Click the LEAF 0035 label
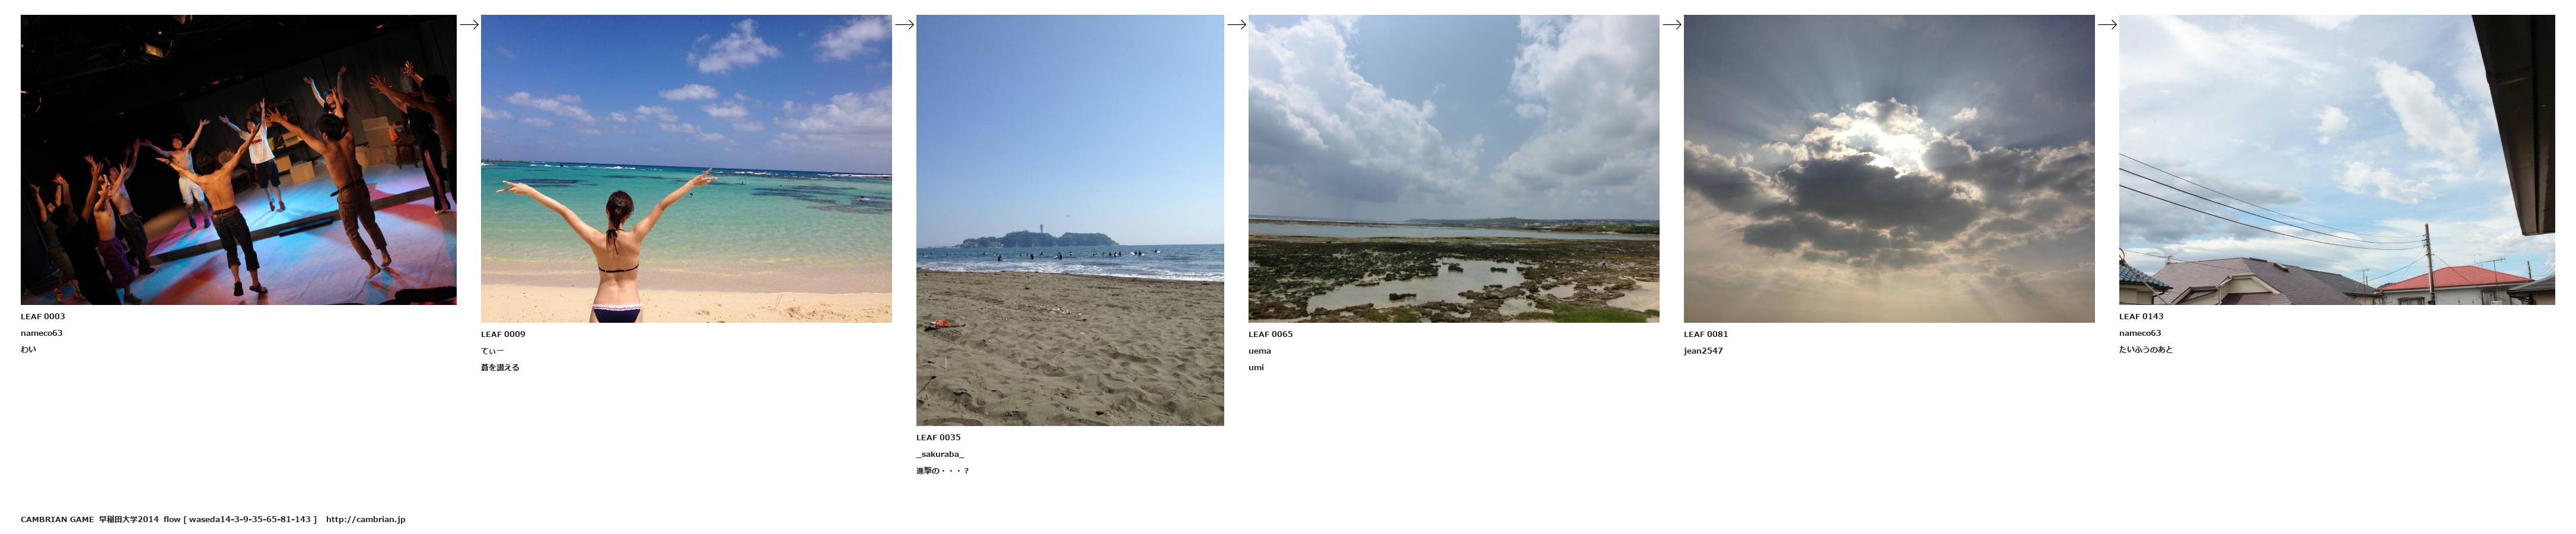Screen dimensions: 2576x534 (x=938, y=438)
